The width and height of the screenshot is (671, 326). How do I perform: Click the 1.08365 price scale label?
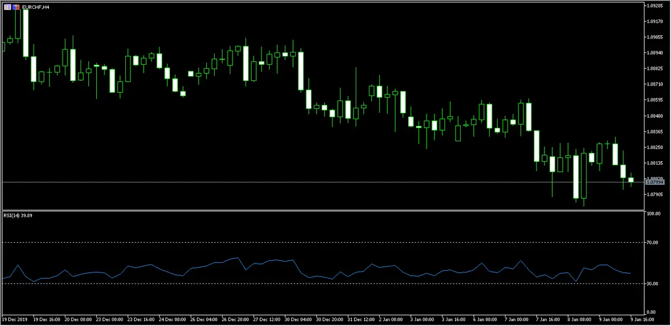[655, 132]
